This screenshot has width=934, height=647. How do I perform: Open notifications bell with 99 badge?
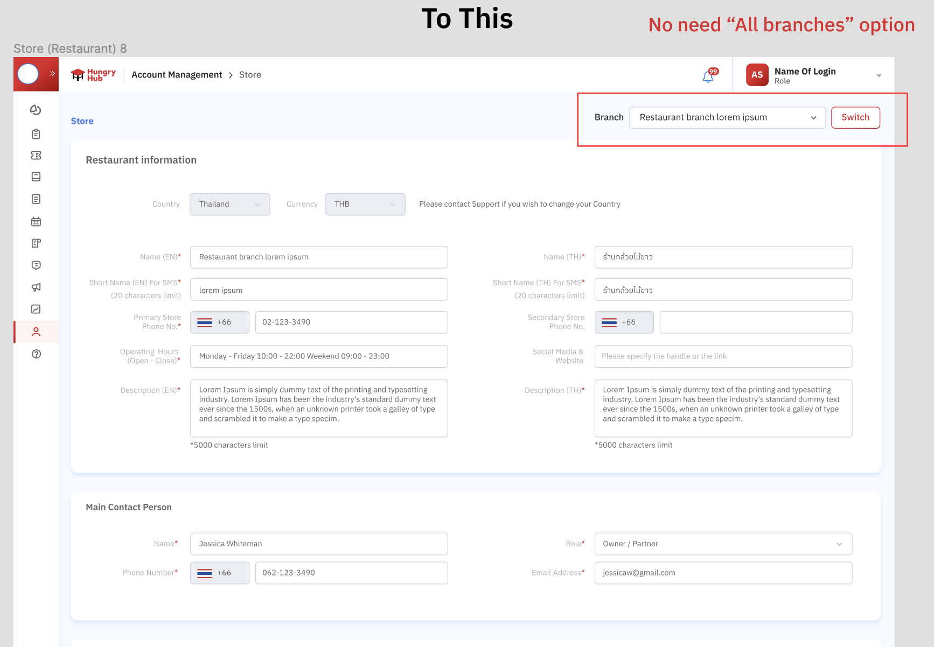(708, 76)
